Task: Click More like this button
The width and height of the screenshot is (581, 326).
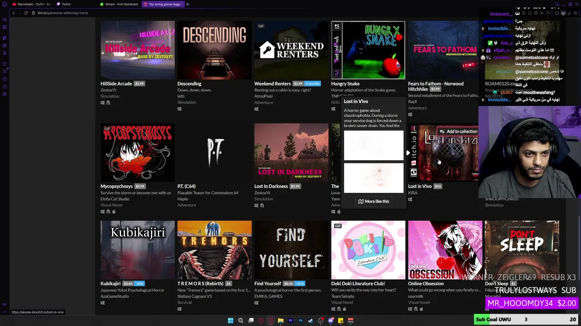Action: coord(374,201)
